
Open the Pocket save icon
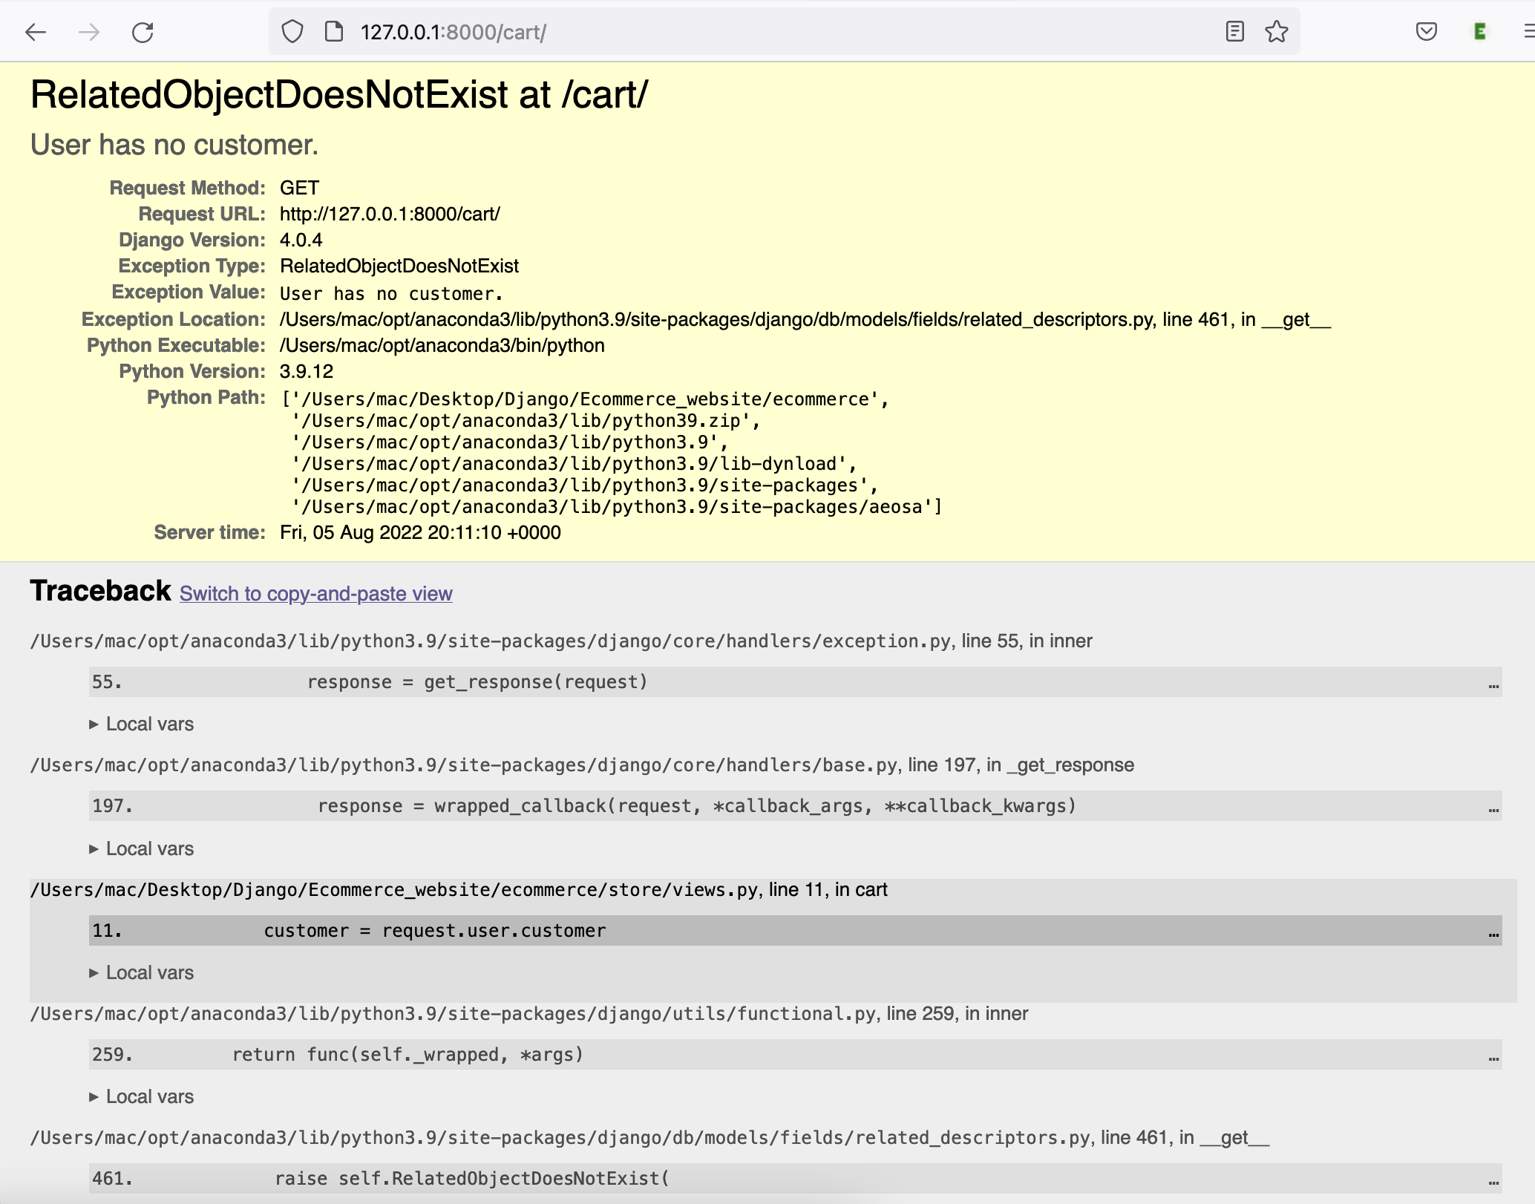point(1426,32)
